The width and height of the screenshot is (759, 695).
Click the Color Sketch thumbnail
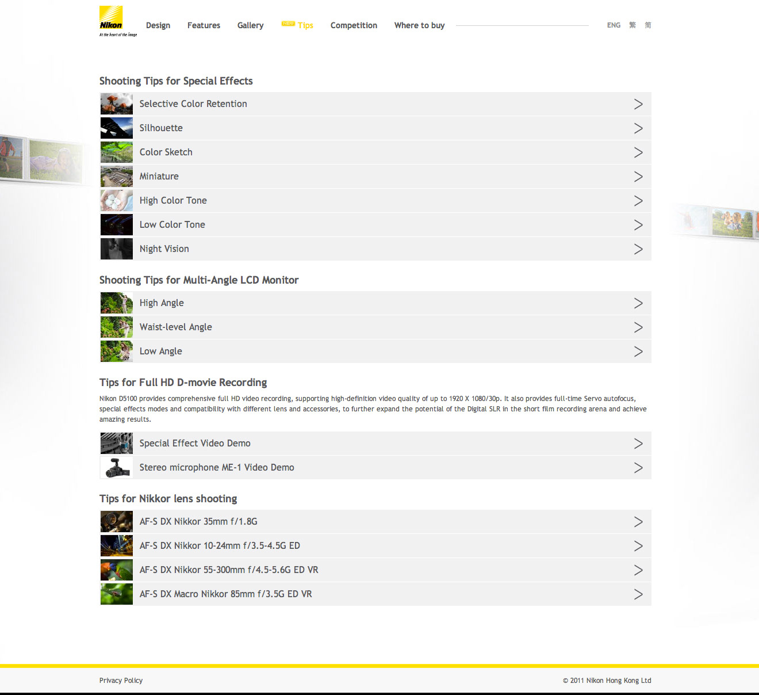tap(117, 152)
